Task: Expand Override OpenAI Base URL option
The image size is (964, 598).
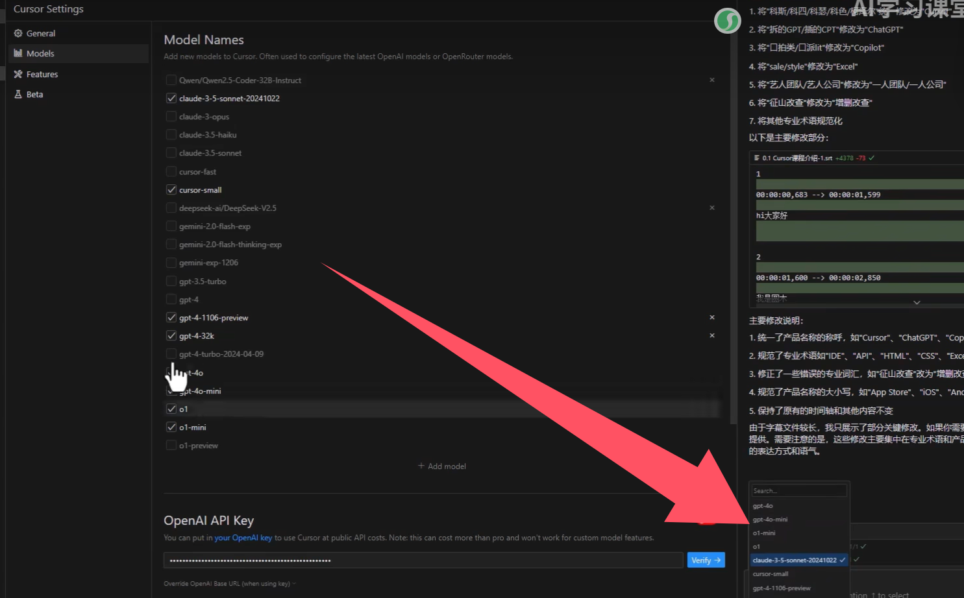Action: [x=230, y=583]
